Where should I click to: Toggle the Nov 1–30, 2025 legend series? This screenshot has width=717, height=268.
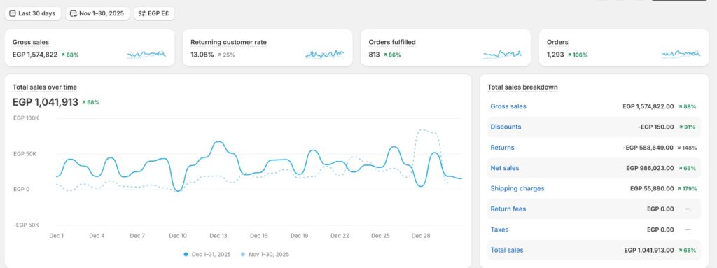click(265, 254)
